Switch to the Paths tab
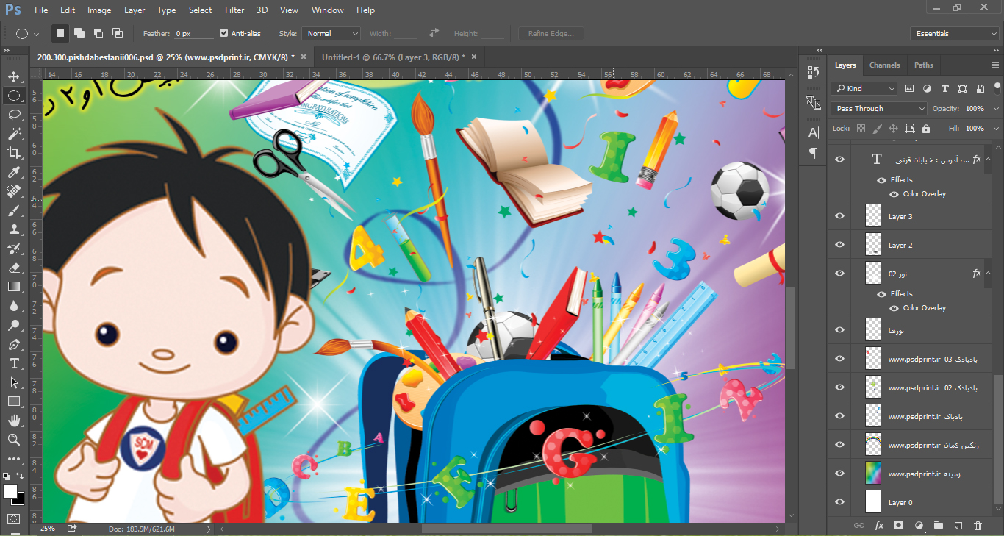 click(x=924, y=65)
